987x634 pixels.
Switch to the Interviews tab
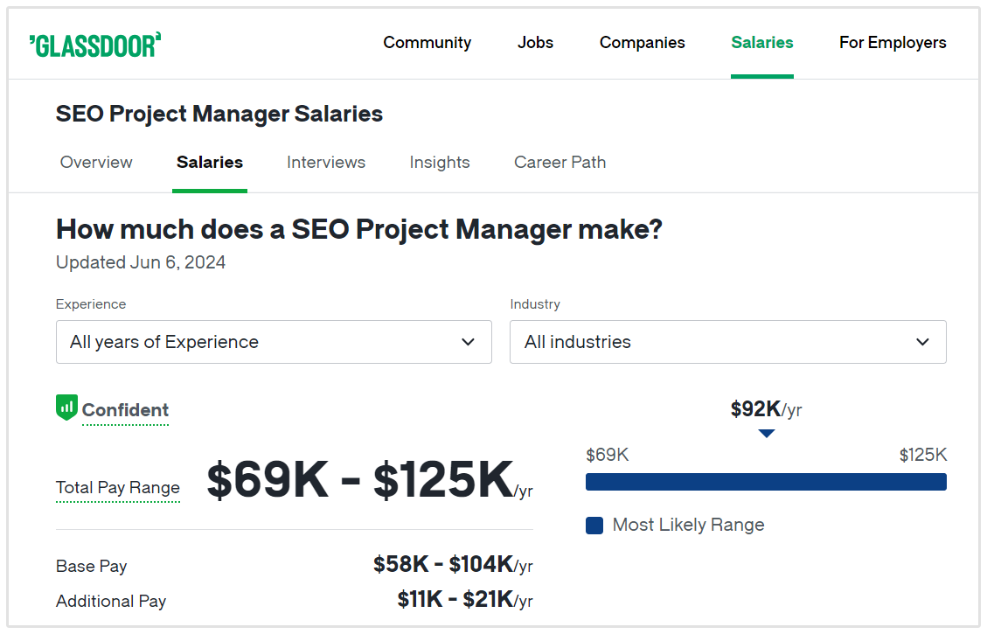(326, 163)
